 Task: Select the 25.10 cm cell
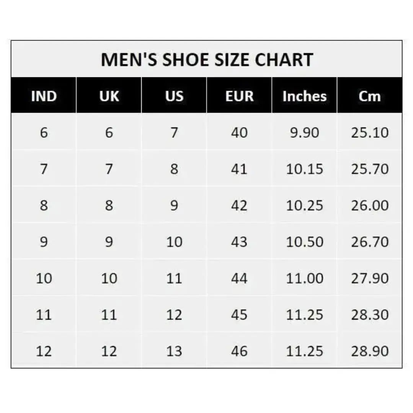click(x=370, y=133)
